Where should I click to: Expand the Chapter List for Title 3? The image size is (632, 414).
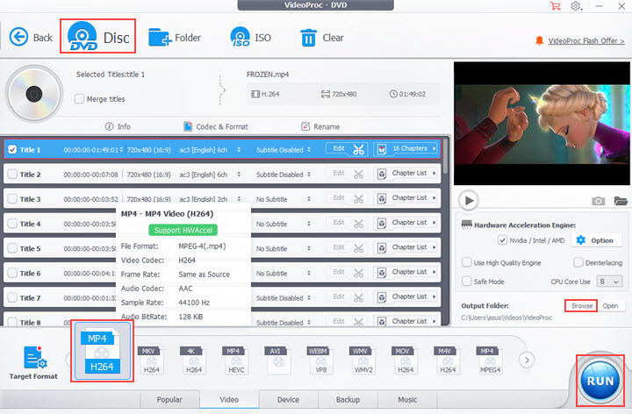(x=406, y=198)
